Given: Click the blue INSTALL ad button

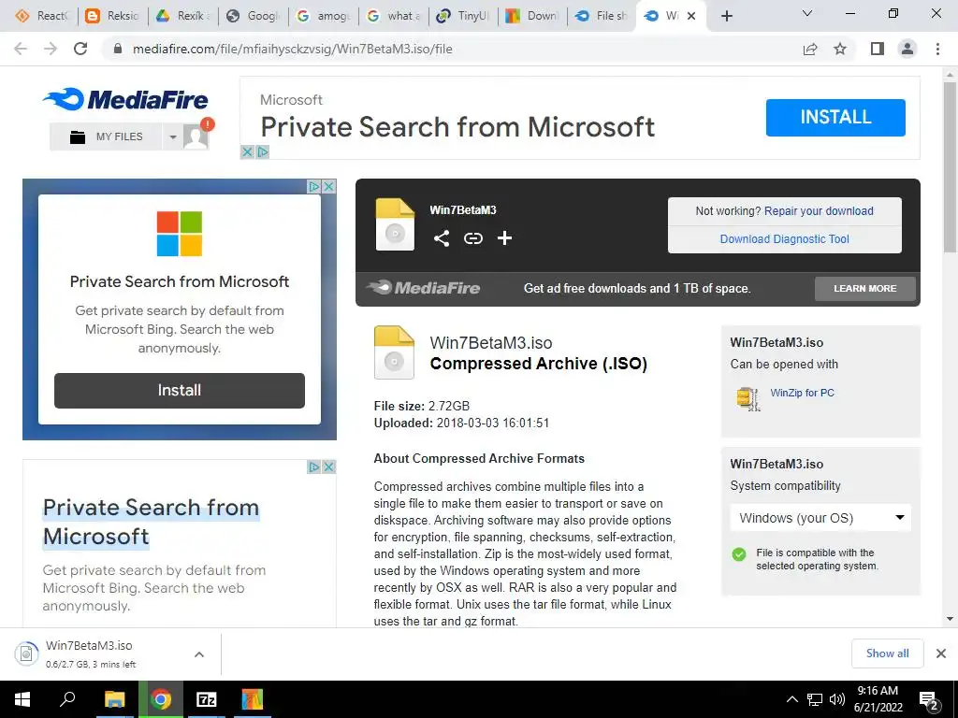Looking at the screenshot, I should click(x=835, y=117).
